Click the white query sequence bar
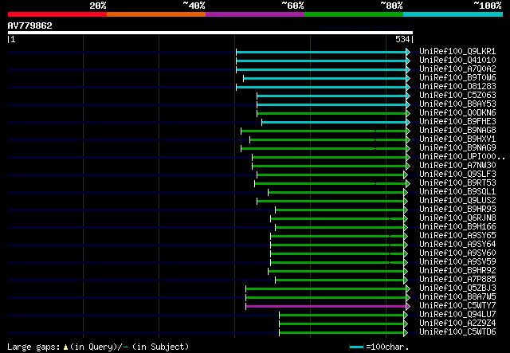Image resolution: width=510 pixels, height=353 pixels. [x=210, y=33]
